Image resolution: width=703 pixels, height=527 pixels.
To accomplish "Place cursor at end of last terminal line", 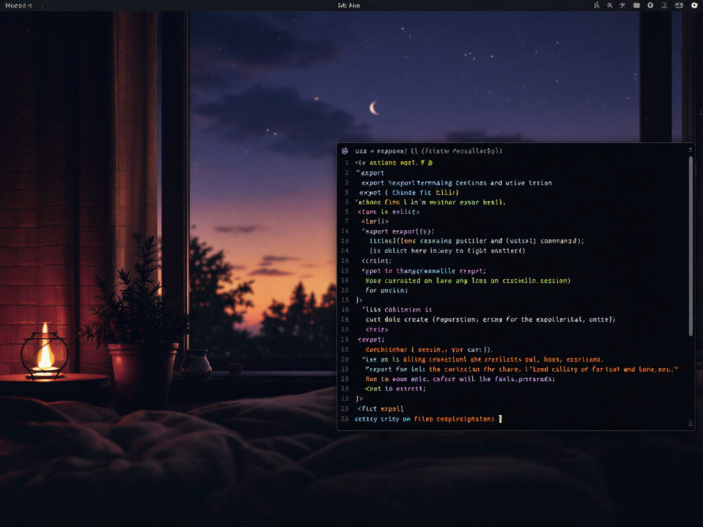I will point(501,419).
